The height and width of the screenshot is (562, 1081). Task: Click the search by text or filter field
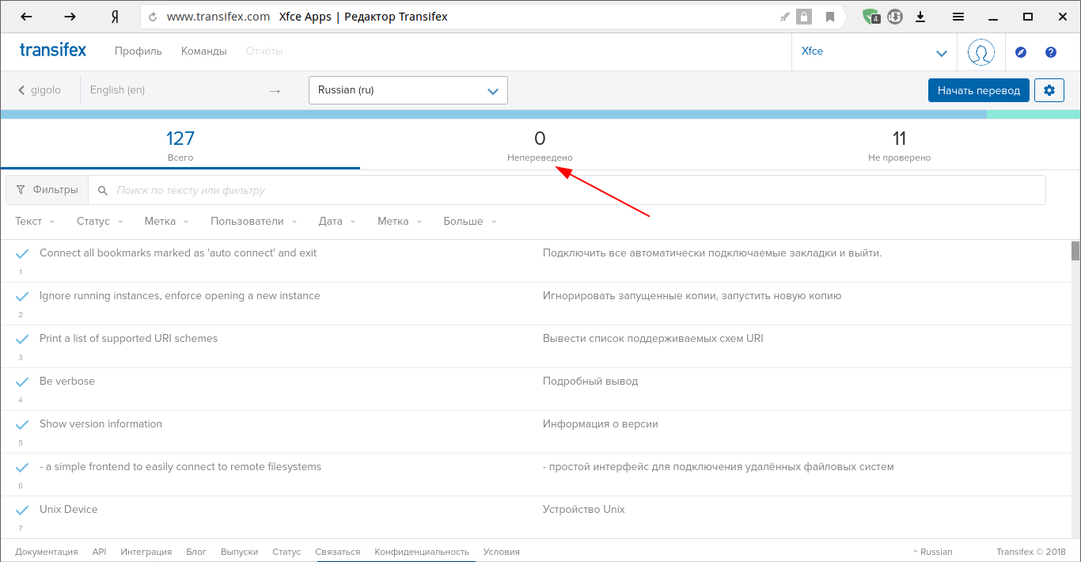point(570,191)
